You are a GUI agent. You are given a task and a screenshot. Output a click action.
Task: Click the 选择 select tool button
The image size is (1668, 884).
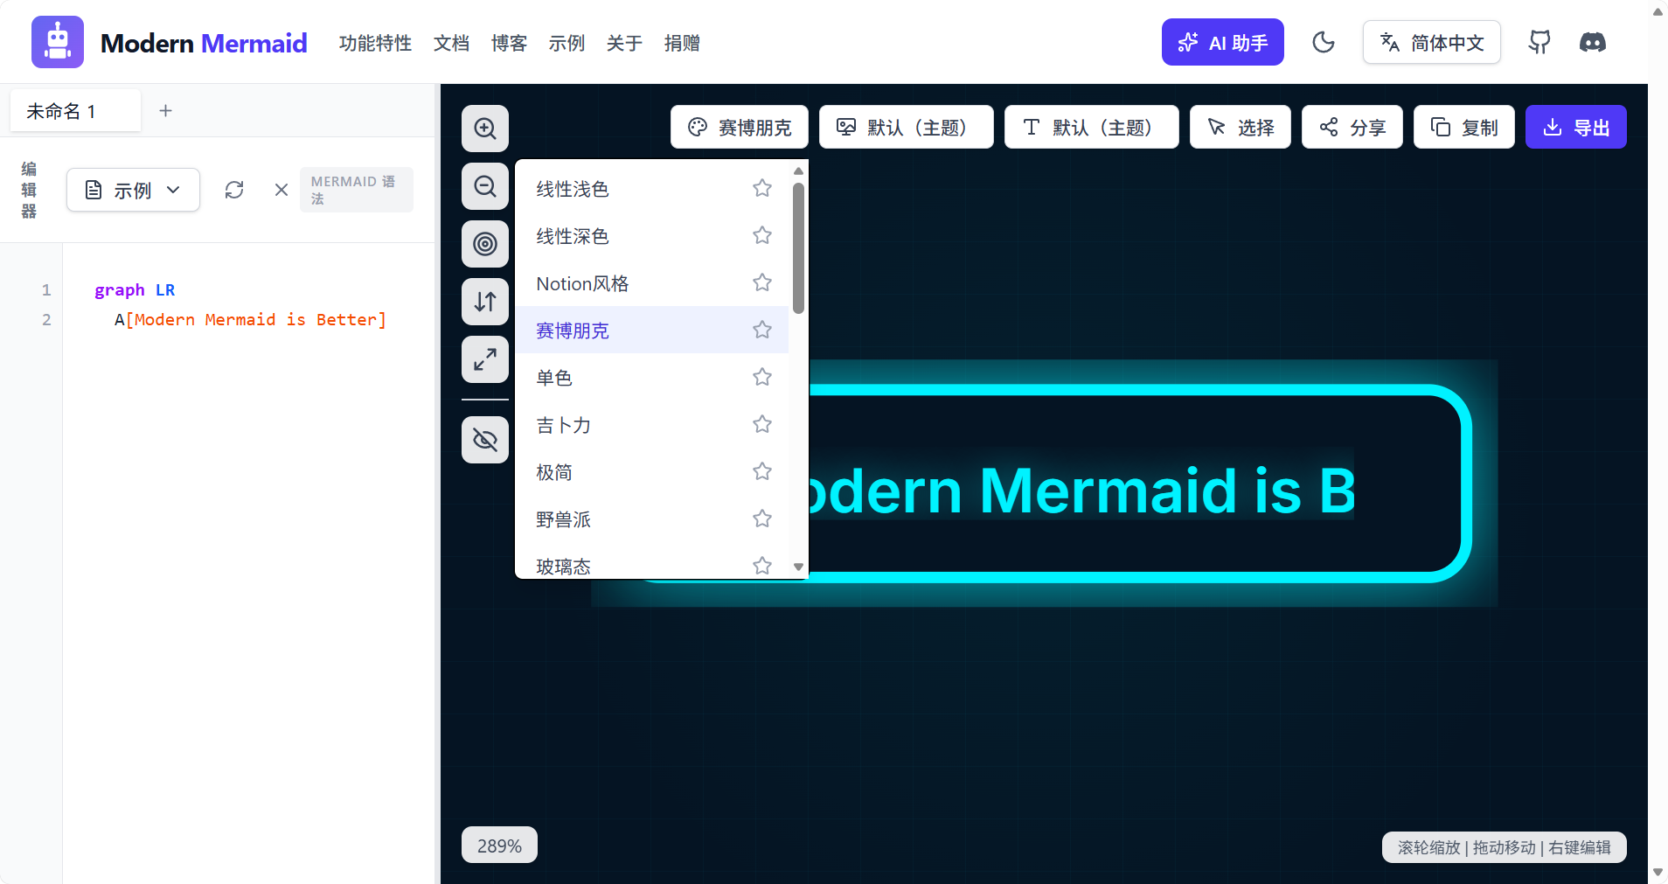(x=1241, y=128)
